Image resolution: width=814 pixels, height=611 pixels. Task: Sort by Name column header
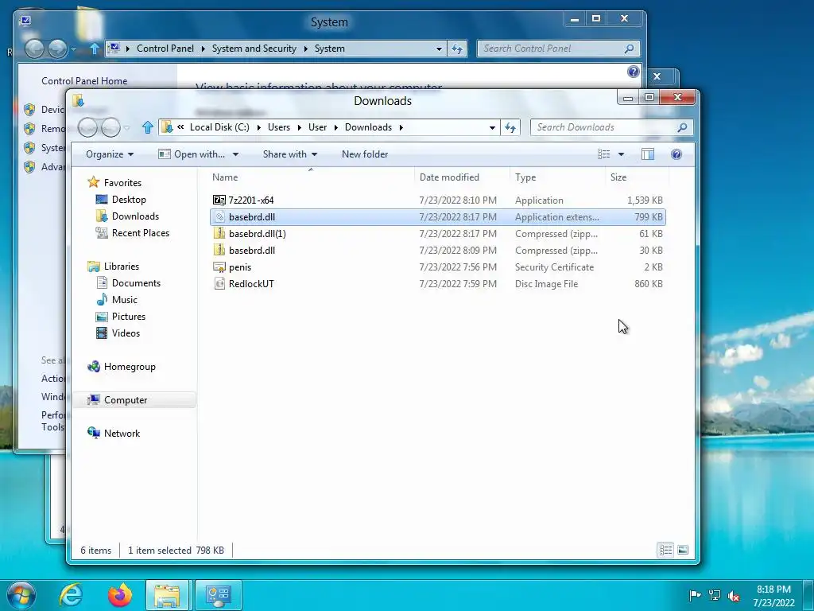point(311,177)
